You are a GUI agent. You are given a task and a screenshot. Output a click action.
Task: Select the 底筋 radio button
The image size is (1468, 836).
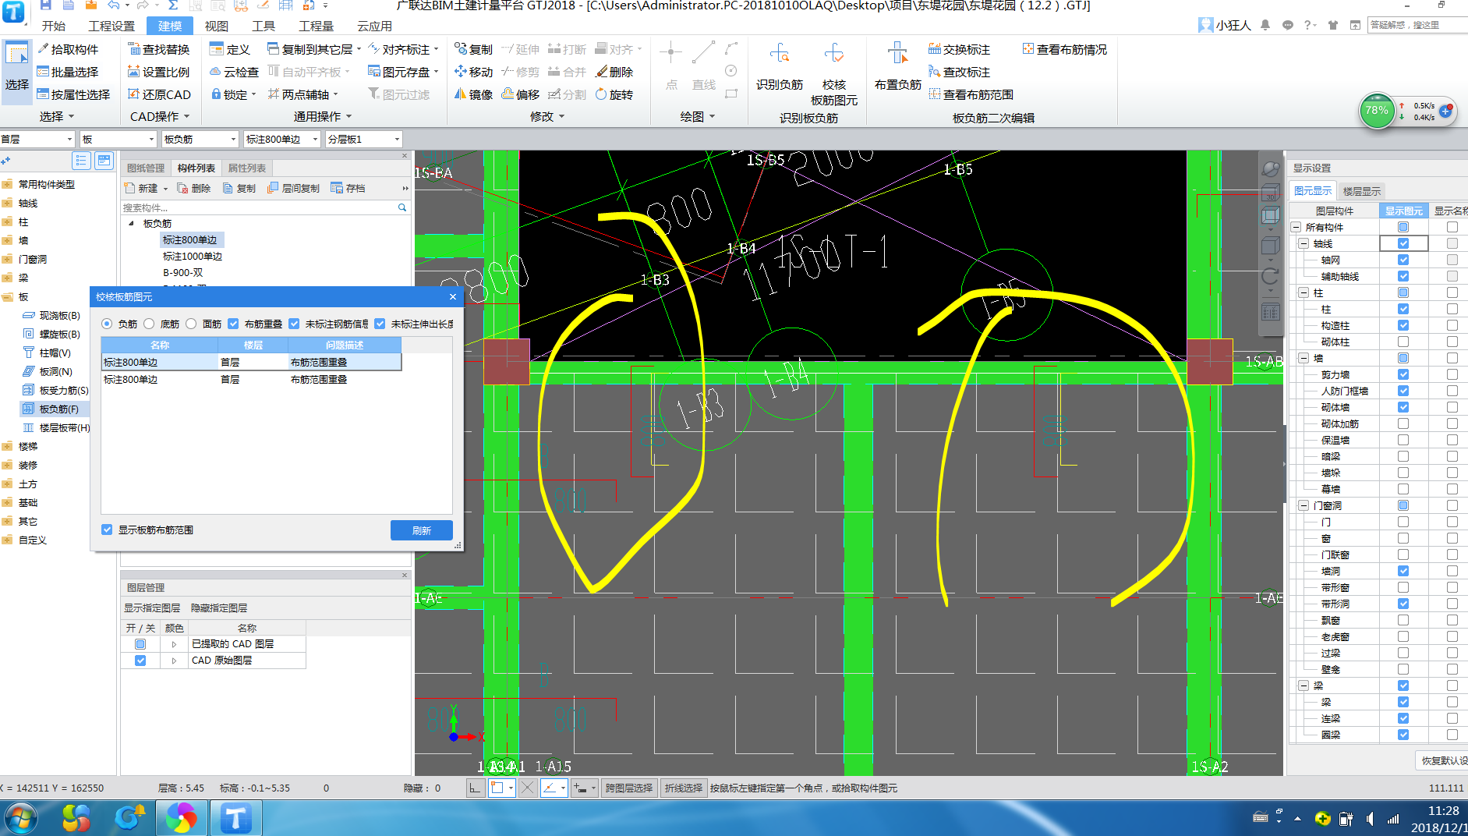pos(149,324)
